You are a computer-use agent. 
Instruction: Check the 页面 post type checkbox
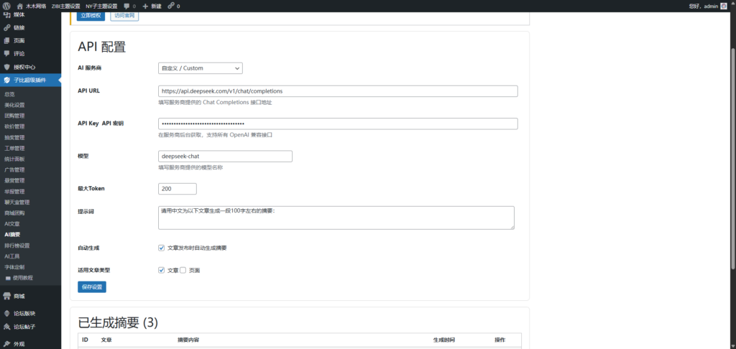coord(183,270)
